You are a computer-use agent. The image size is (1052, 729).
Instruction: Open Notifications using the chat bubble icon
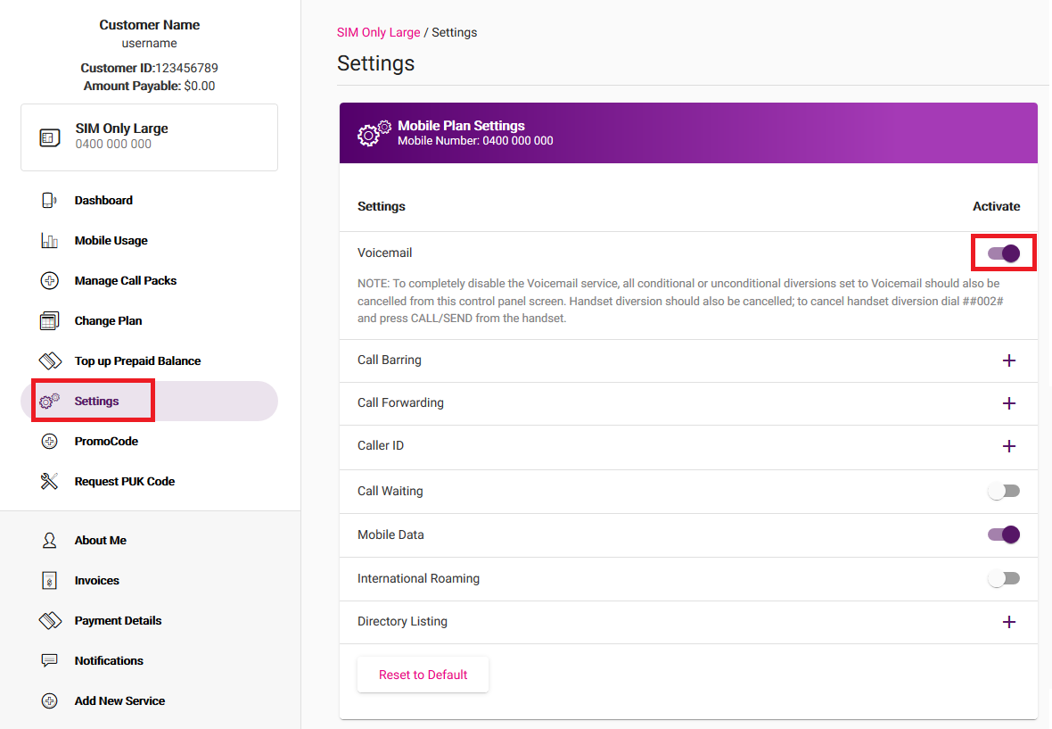[51, 660]
